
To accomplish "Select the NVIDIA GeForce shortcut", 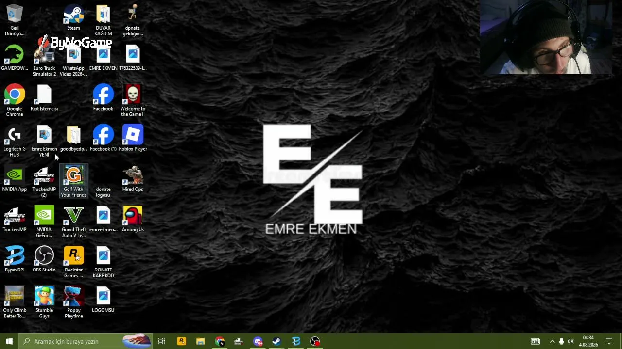I will pyautogui.click(x=44, y=222).
